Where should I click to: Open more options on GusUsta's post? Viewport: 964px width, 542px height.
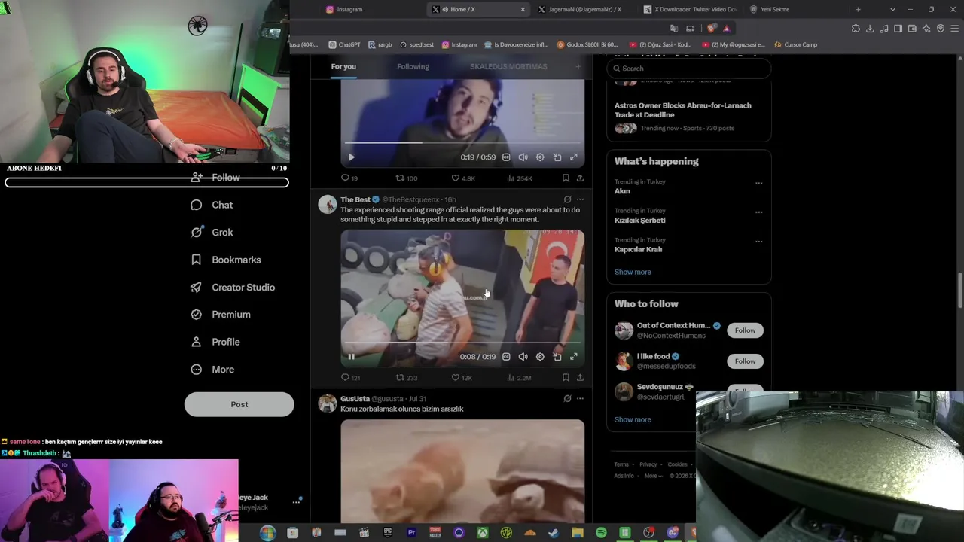[580, 399]
